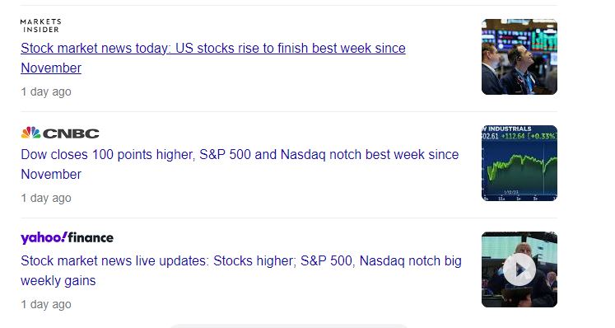Open the Industrials chart thumbnail
This screenshot has height=328, width=615.
coord(519,163)
